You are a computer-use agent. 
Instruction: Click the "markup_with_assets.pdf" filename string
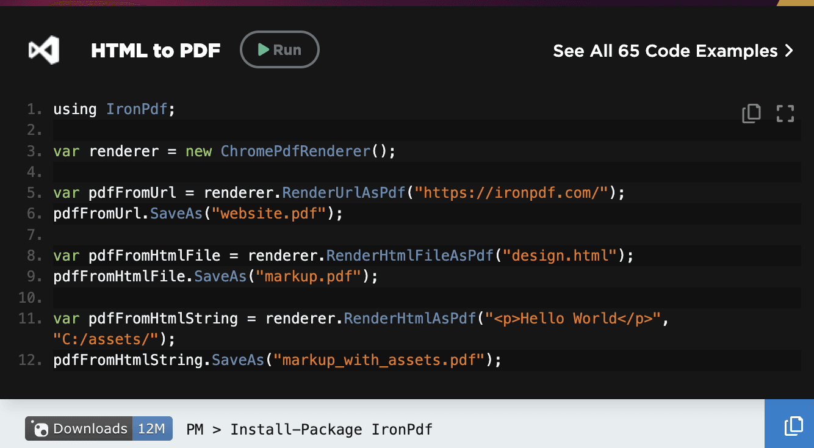point(378,360)
